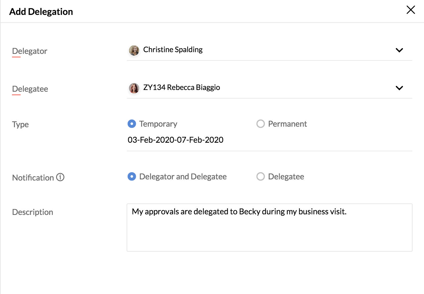
Task: Click Rebecca Biaggio's avatar picture
Action: pos(134,88)
